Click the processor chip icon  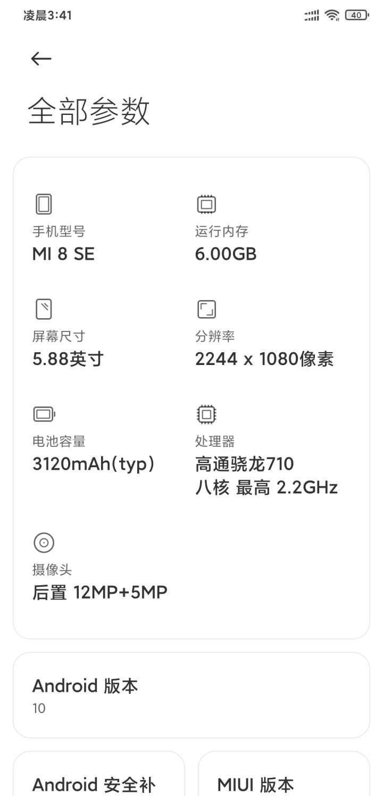click(x=206, y=413)
